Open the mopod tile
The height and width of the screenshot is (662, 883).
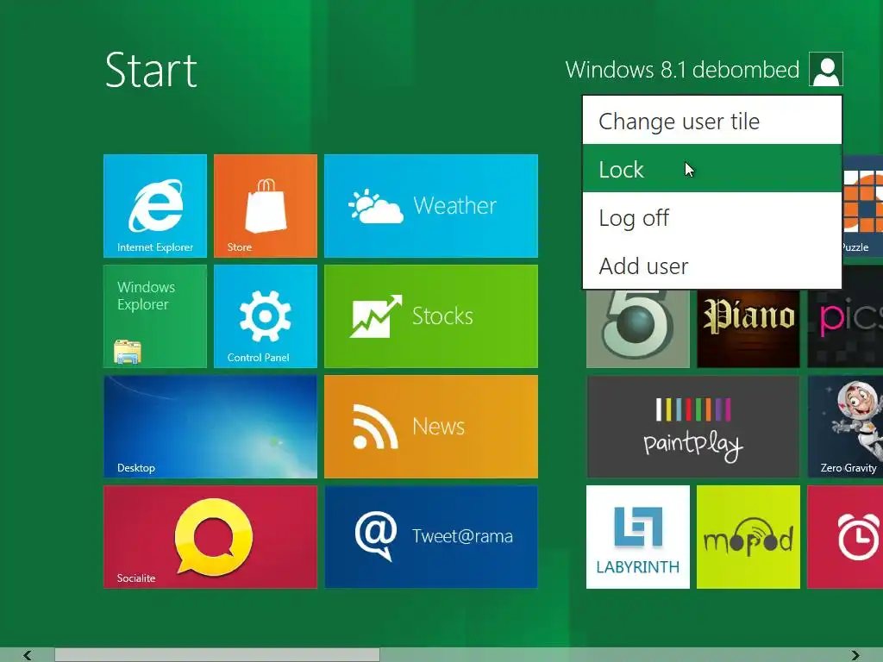pyautogui.click(x=748, y=537)
